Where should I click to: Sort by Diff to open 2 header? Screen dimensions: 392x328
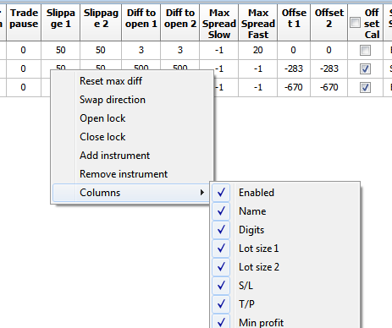pos(180,23)
